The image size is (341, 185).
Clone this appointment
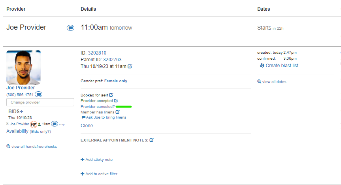pyautogui.click(x=87, y=126)
